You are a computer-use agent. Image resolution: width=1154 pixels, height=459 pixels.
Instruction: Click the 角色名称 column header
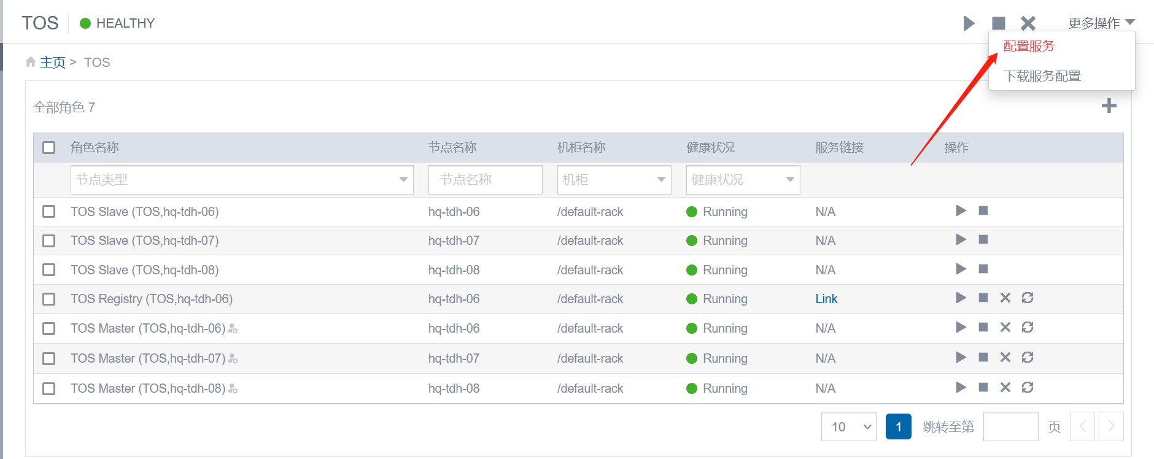click(x=95, y=147)
